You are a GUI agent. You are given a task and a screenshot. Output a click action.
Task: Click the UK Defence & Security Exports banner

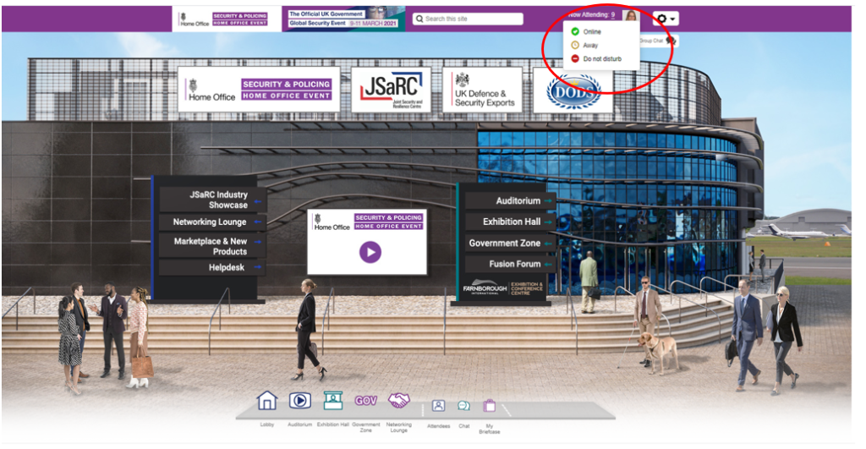click(x=482, y=90)
